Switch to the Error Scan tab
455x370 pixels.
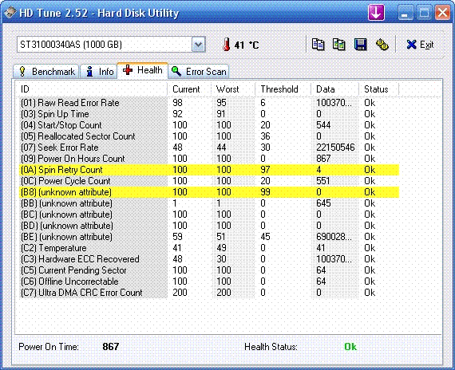199,71
